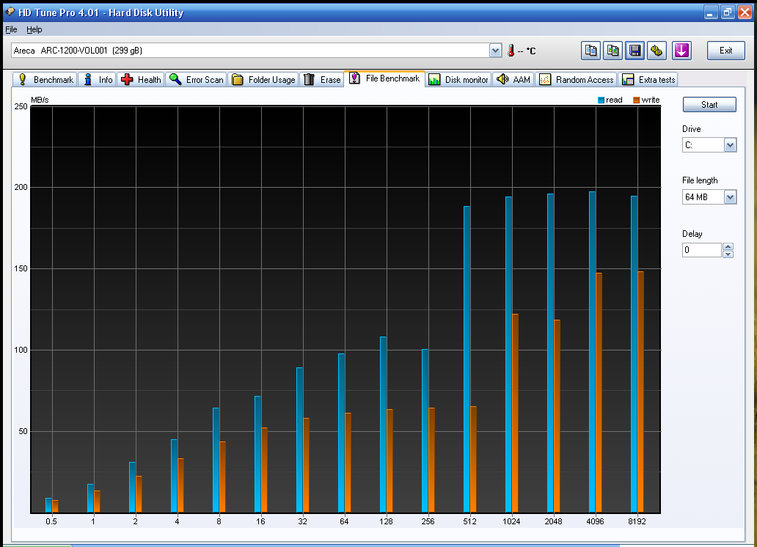Click the purple down arrow icon

point(681,51)
